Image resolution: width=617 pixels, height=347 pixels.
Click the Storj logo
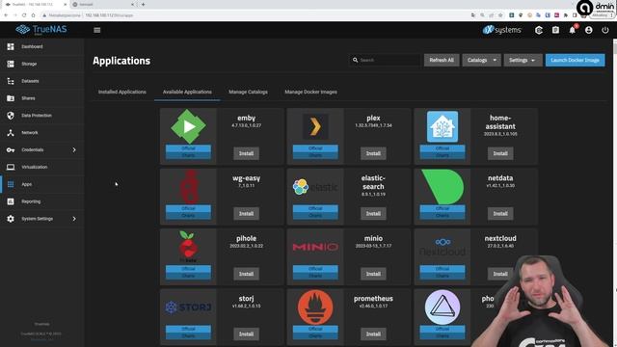(x=188, y=307)
